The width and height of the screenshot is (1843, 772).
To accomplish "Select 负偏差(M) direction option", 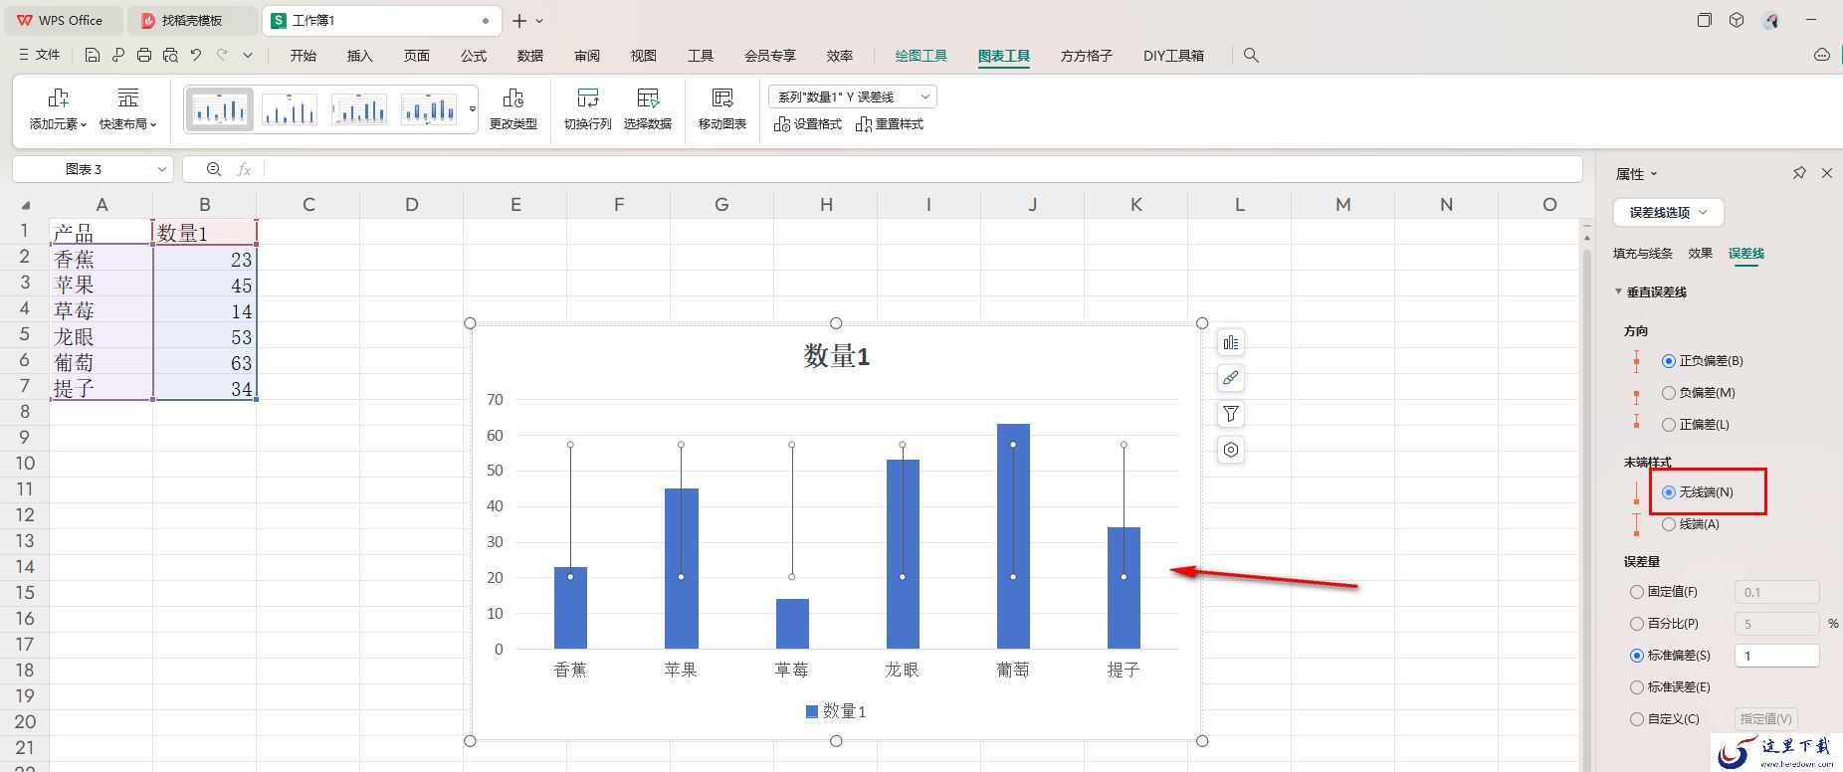I will 1699,393.
